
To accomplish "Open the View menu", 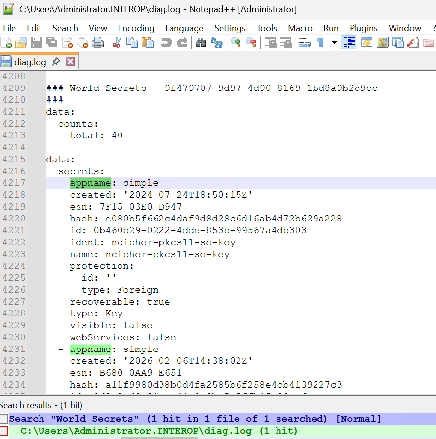I will [x=98, y=28].
